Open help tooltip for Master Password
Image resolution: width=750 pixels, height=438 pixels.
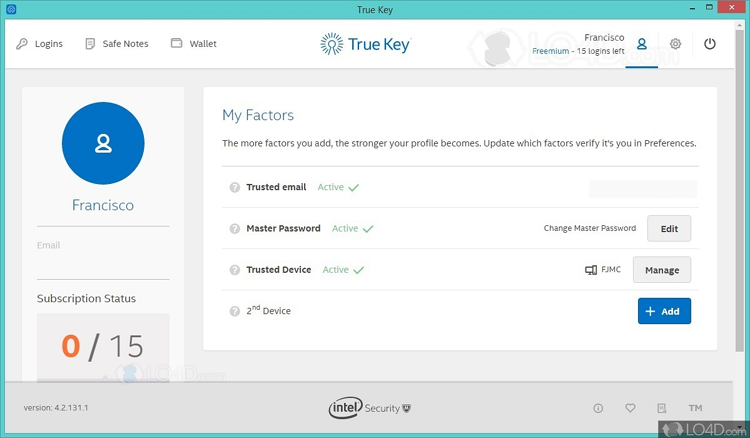tap(235, 228)
